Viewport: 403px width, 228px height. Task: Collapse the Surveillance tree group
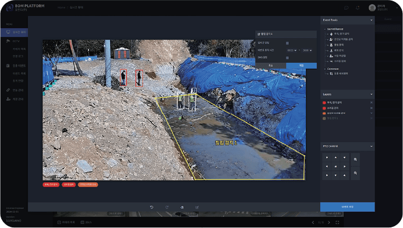(x=325, y=29)
